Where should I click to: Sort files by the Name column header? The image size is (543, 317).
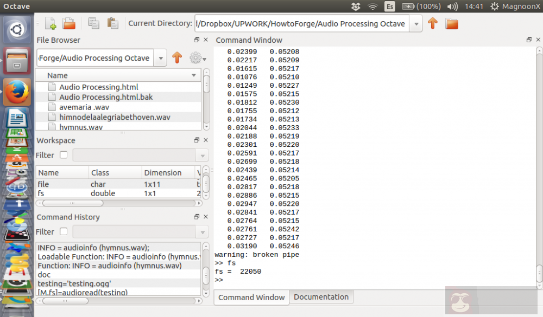(x=118, y=75)
